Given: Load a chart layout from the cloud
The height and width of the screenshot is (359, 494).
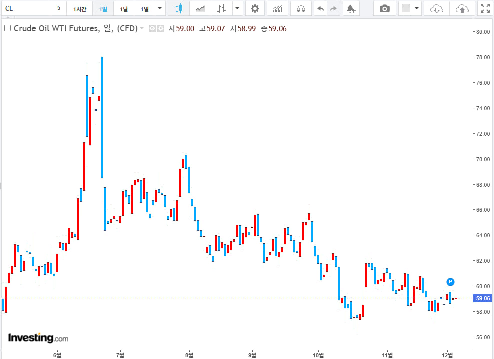Looking at the screenshot, I should [436, 8].
